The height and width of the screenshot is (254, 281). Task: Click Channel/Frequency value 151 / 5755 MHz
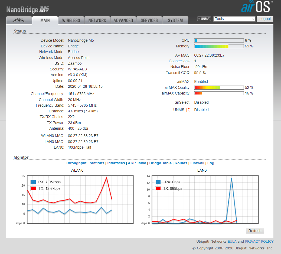pos(81,94)
